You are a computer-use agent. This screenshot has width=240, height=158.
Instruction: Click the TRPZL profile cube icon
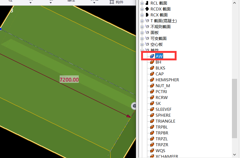[152, 139]
